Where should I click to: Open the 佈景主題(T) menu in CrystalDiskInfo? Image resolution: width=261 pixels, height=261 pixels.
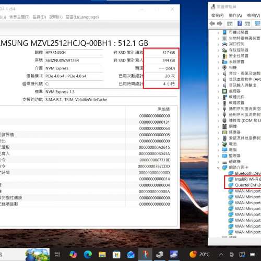click(19, 17)
